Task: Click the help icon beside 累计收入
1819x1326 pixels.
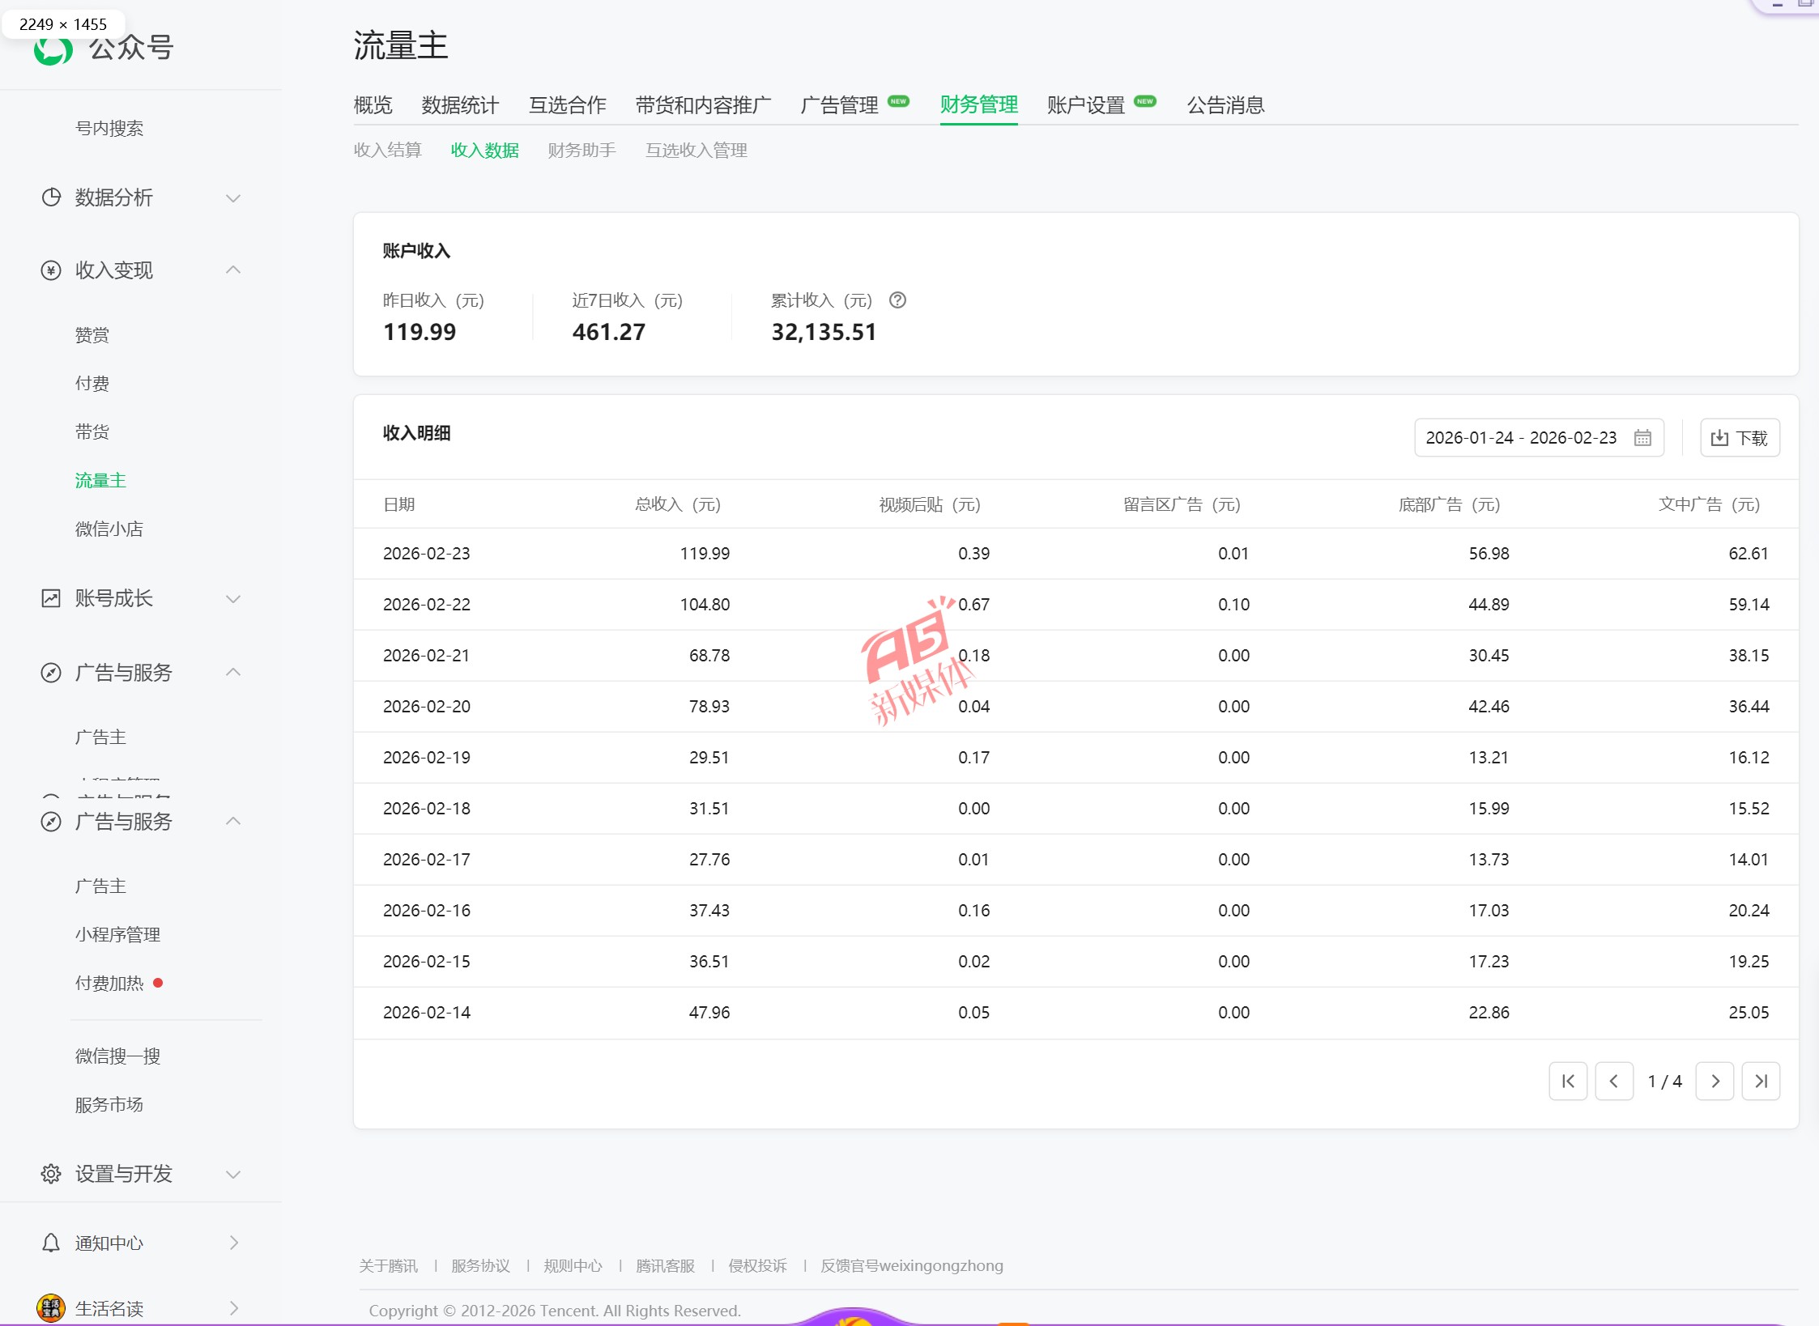Action: pyautogui.click(x=897, y=300)
